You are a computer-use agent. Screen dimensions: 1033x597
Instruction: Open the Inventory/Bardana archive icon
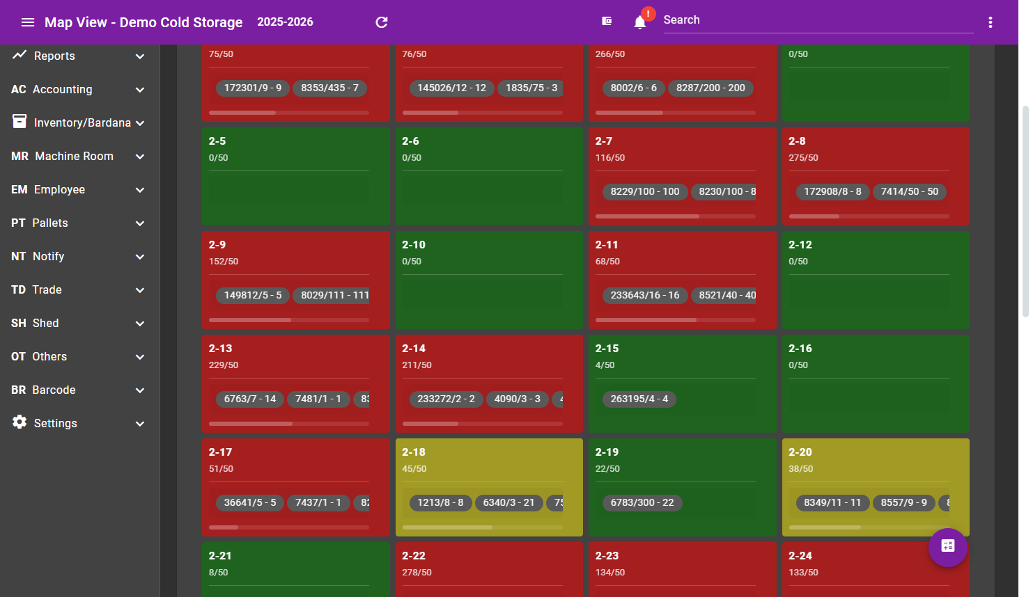tap(19, 122)
